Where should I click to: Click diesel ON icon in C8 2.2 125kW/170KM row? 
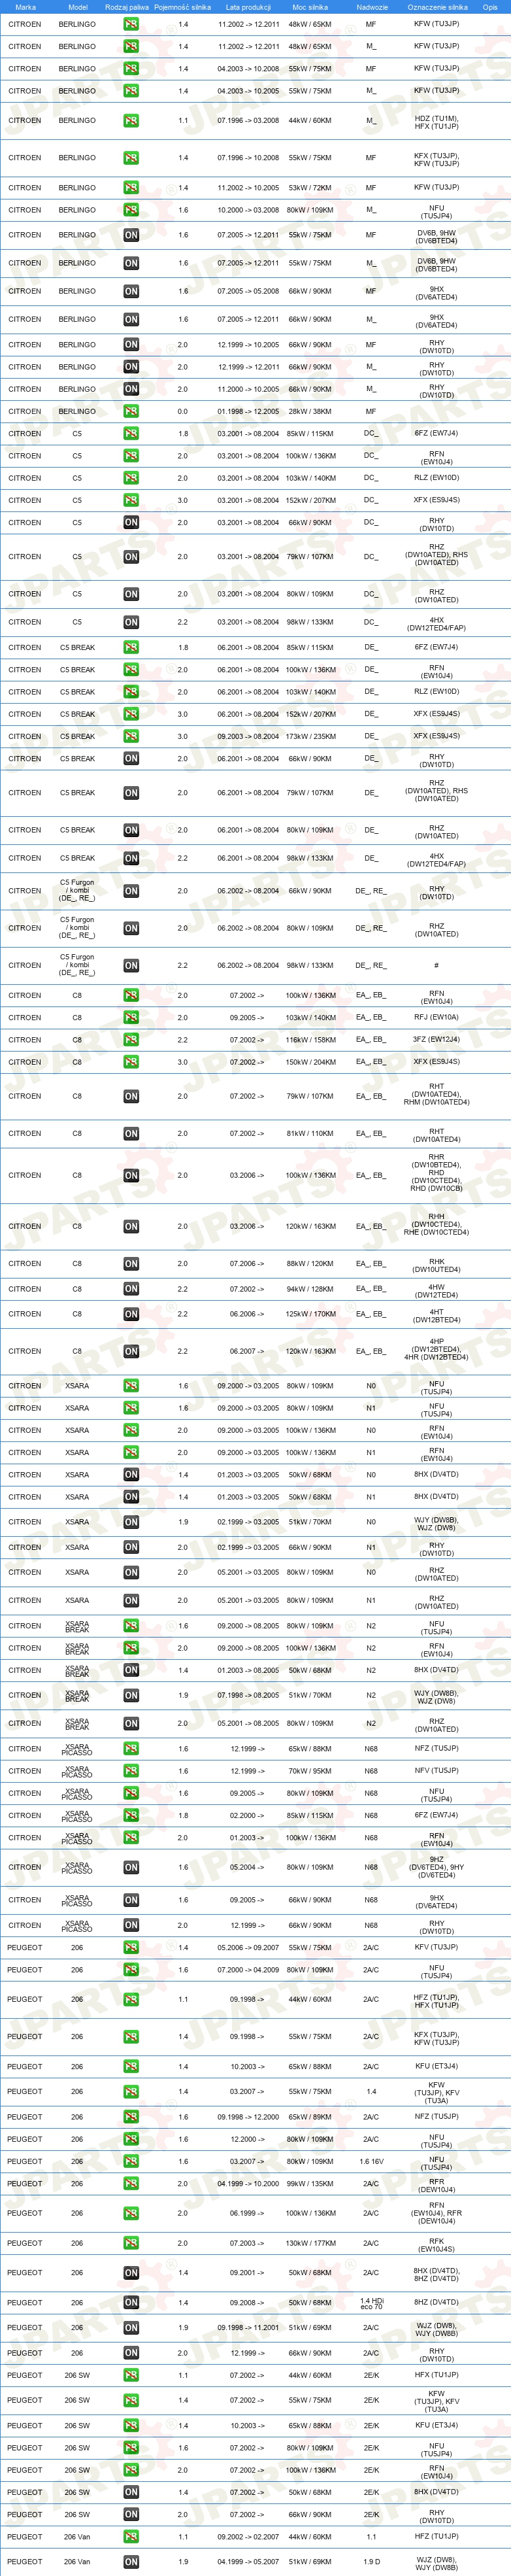coord(131,1314)
